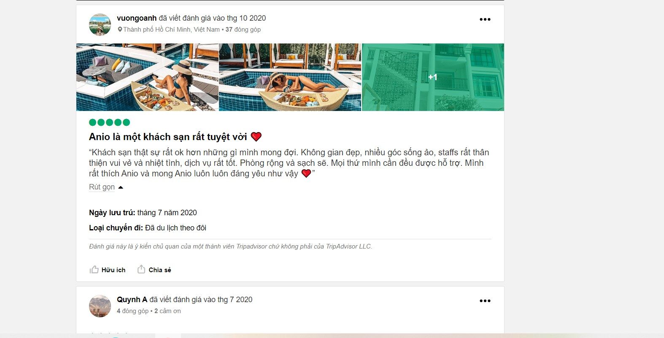Open Quynh A's profile avatar
Screen dimensions: 664x338
(x=100, y=306)
